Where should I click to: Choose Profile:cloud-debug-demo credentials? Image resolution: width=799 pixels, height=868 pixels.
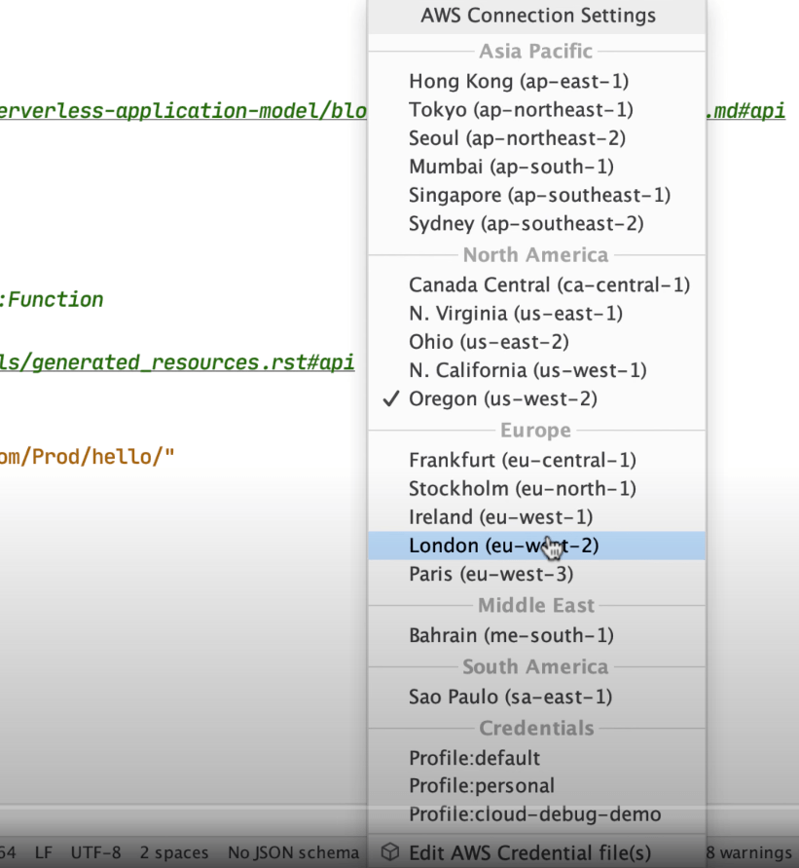pyautogui.click(x=534, y=813)
